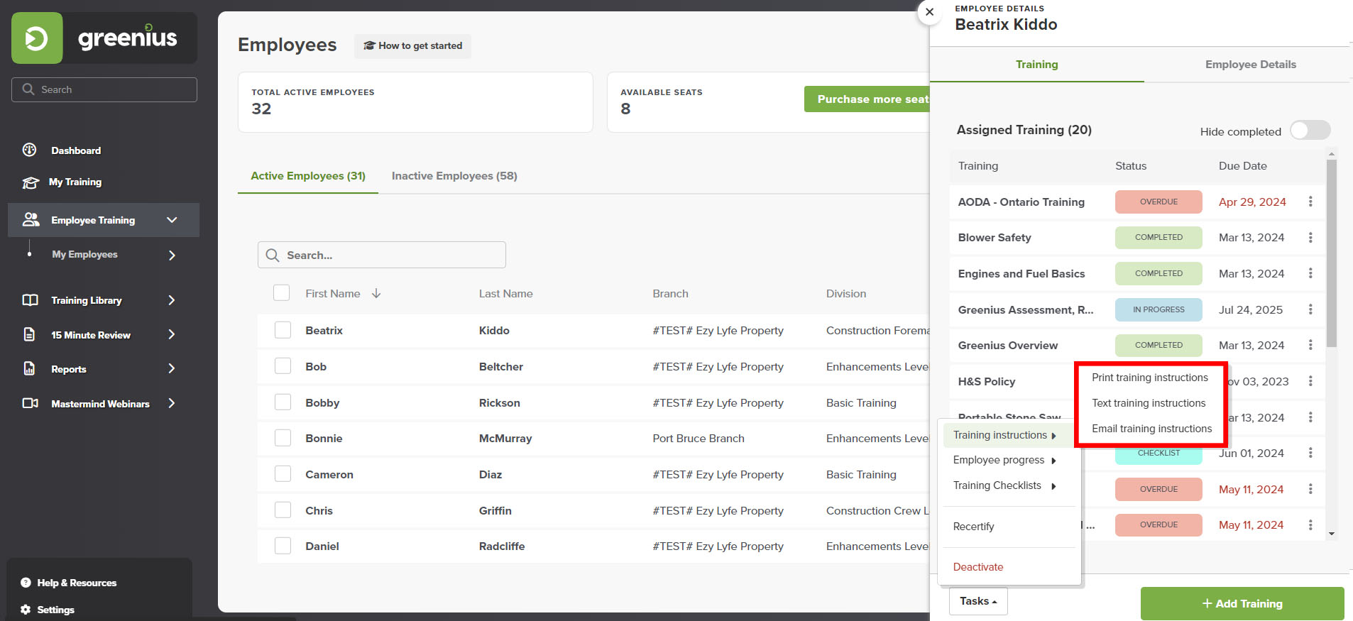This screenshot has width=1353, height=621.
Task: Click the Help & Resources question icon
Action: (26, 583)
